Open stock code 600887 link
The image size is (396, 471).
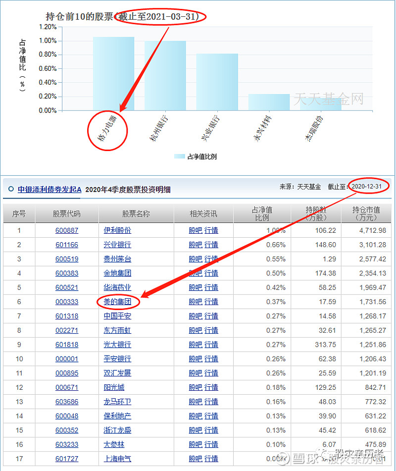point(67,230)
